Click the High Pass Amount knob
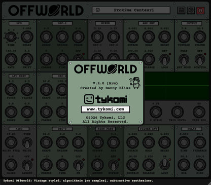 pyautogui.click(x=97, y=165)
